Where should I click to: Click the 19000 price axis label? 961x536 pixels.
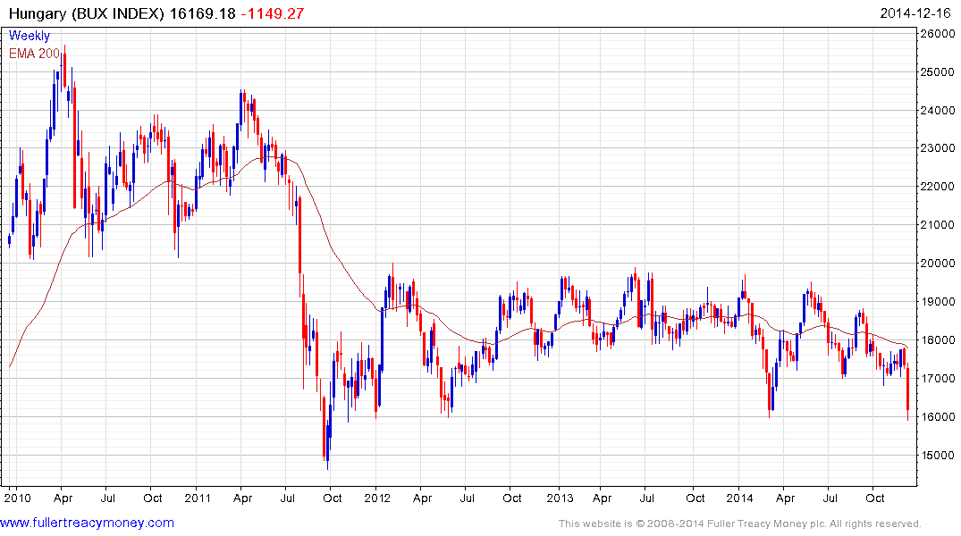point(937,301)
